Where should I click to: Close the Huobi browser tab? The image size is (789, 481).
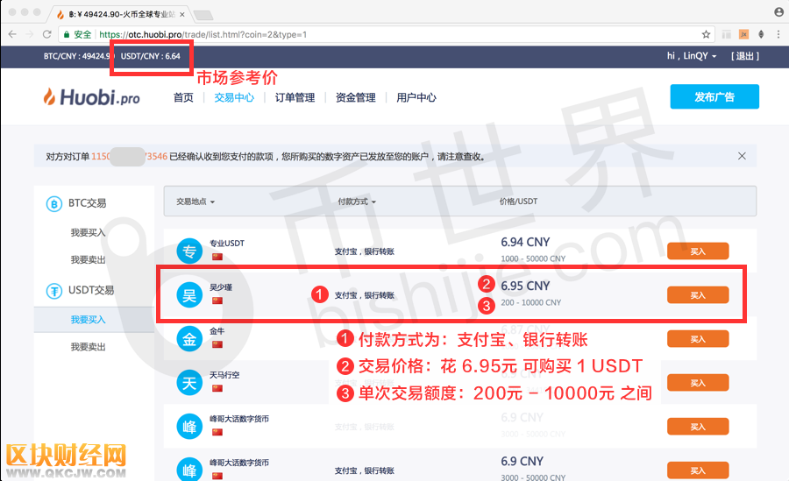(182, 15)
